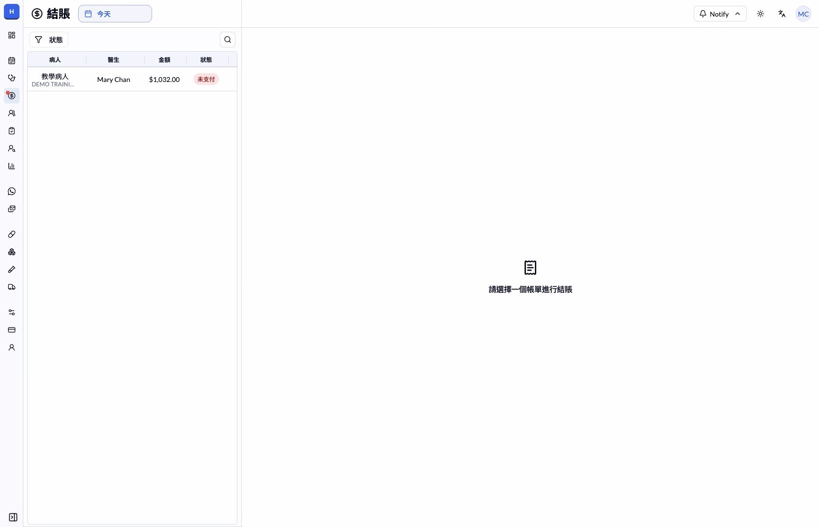Viewport: 819px width, 527px height.
Task: Open the stethoscope consultation sidebar icon
Action: click(12, 78)
